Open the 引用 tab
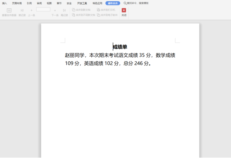 coord(29,3)
